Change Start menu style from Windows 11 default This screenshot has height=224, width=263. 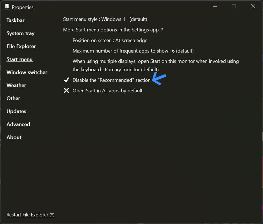click(x=105, y=19)
